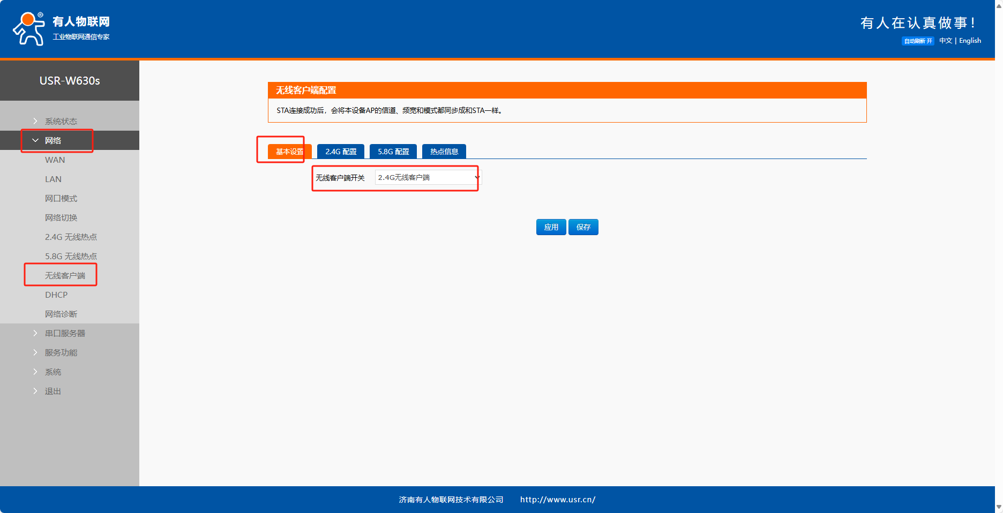Click the USR-W630s device title

click(70, 80)
